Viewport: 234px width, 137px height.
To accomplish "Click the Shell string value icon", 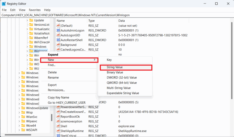I will (x=58, y=126).
